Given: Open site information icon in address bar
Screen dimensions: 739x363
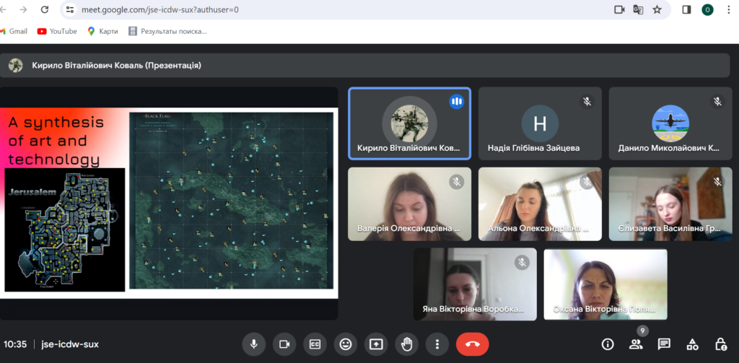Looking at the screenshot, I should [70, 10].
